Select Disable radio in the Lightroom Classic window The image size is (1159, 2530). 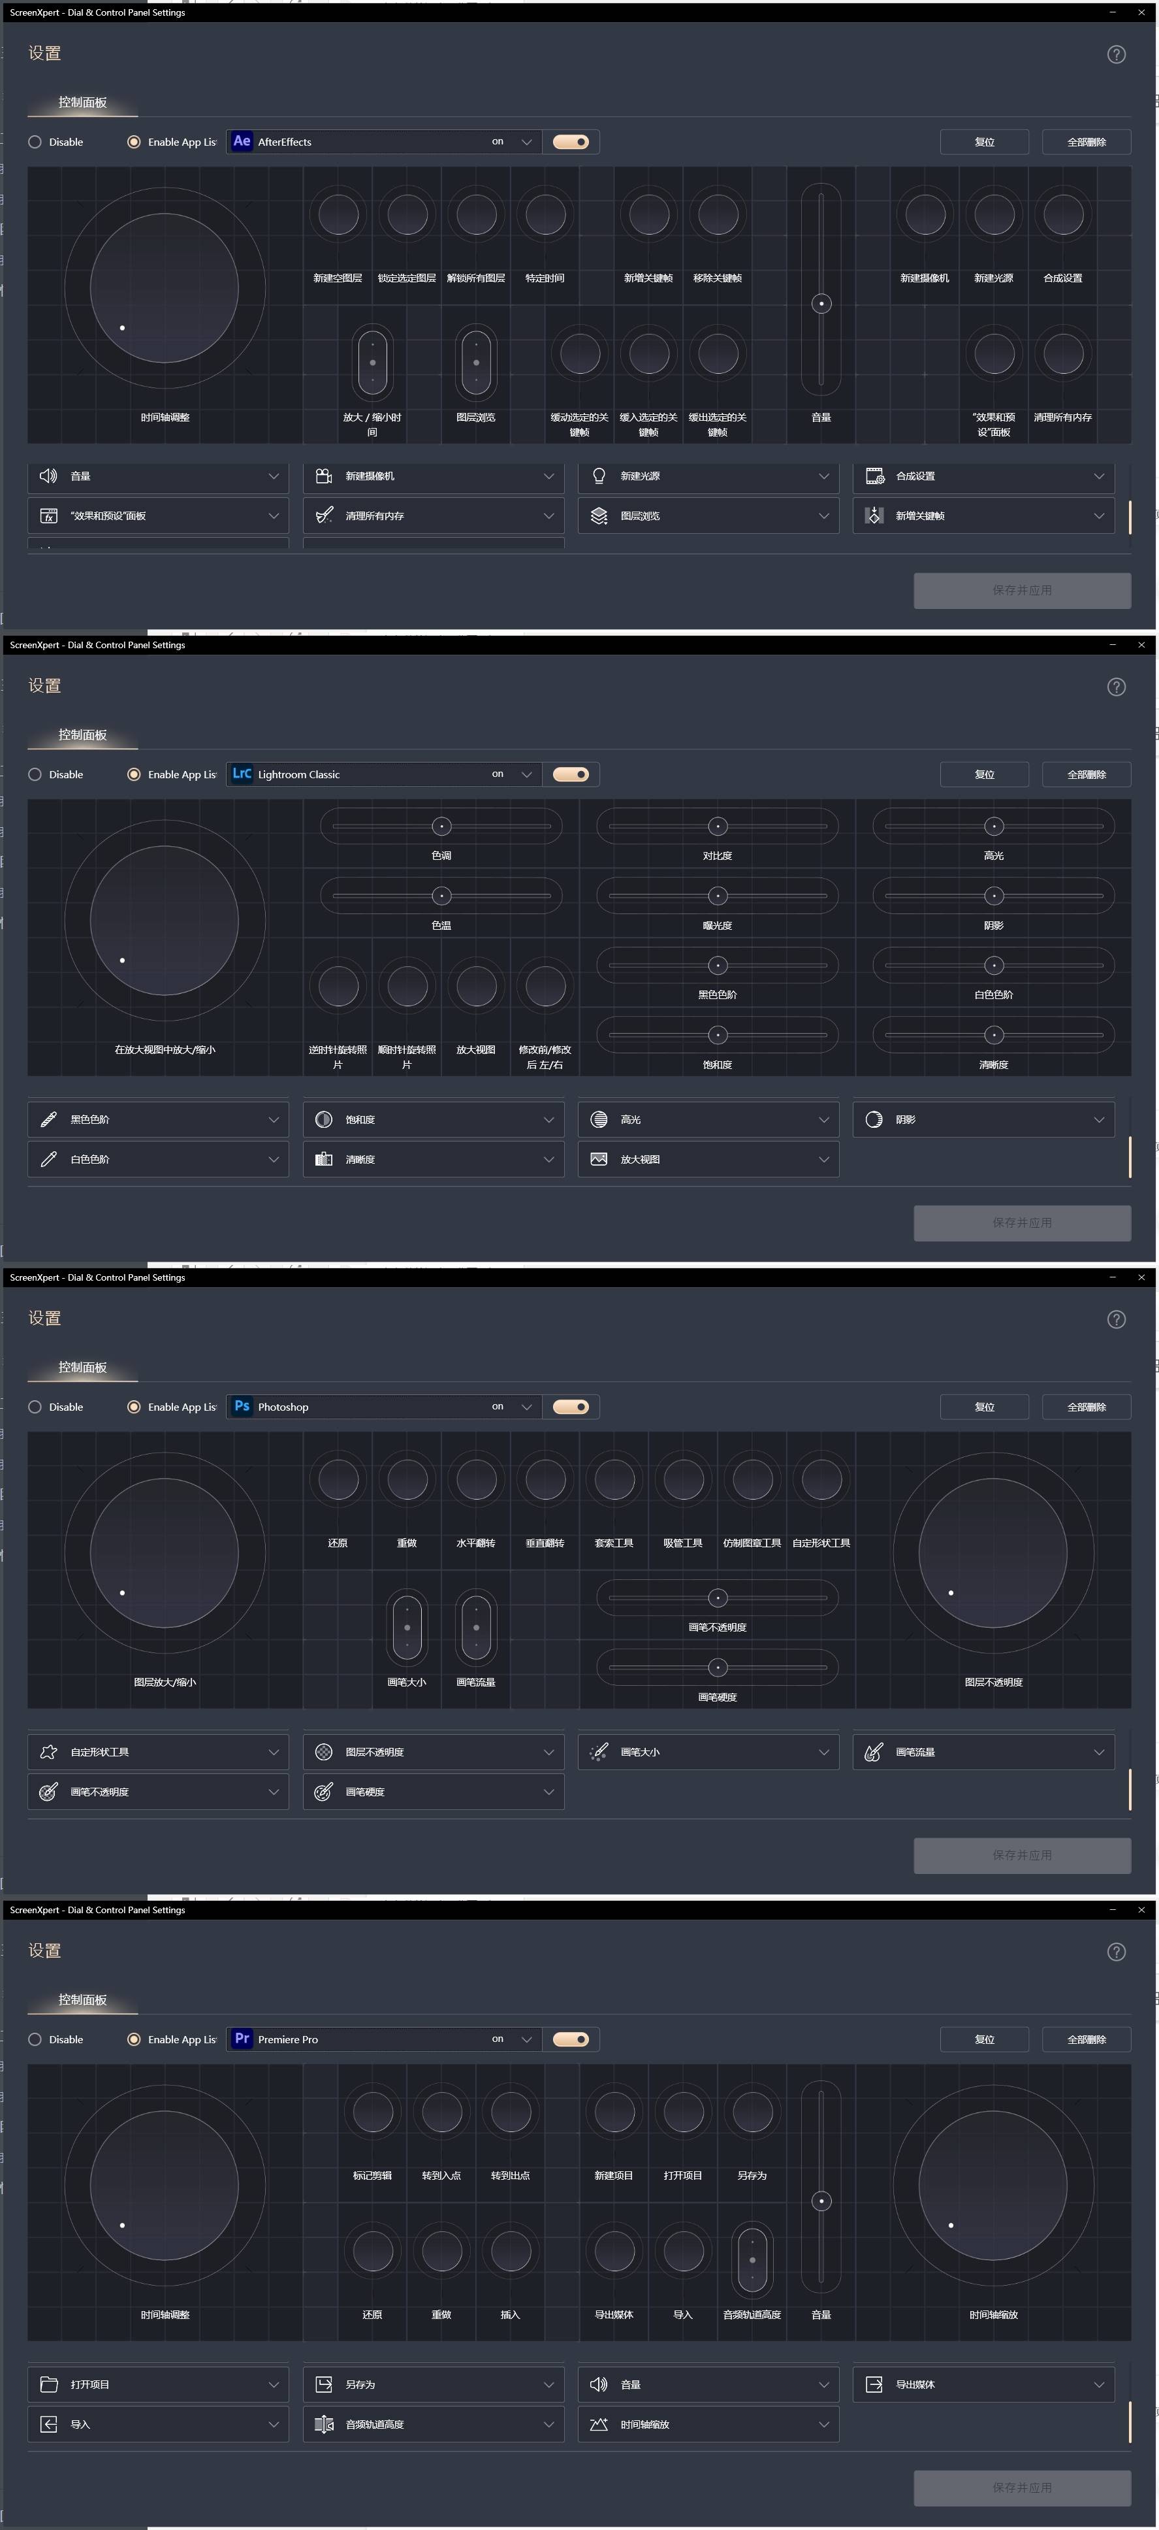(x=35, y=775)
